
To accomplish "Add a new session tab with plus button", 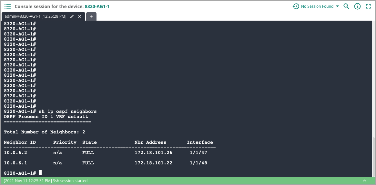I will pos(91,16).
